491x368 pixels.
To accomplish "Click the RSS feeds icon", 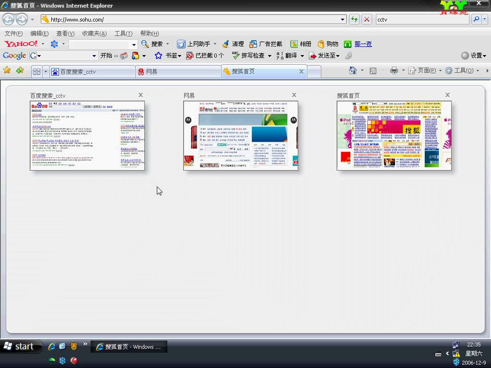I will point(373,71).
